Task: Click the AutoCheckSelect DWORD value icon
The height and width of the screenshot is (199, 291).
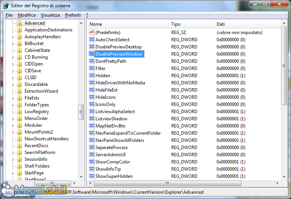Action: [91, 39]
